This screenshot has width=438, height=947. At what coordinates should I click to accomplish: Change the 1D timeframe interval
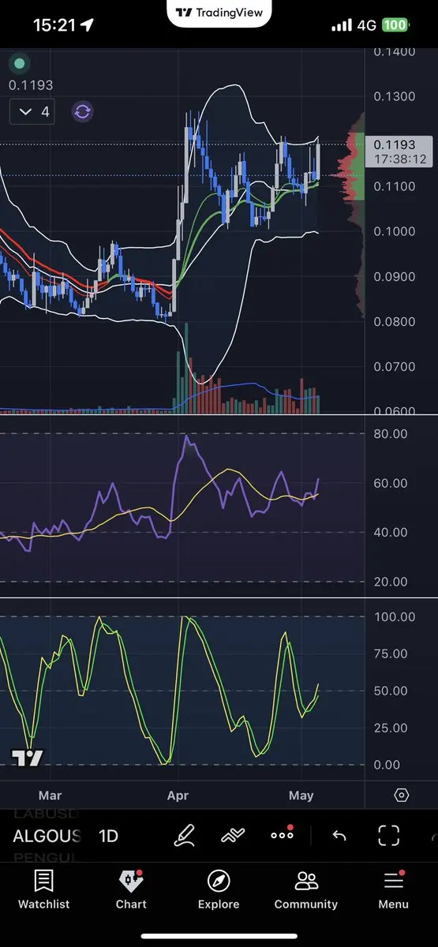[108, 837]
